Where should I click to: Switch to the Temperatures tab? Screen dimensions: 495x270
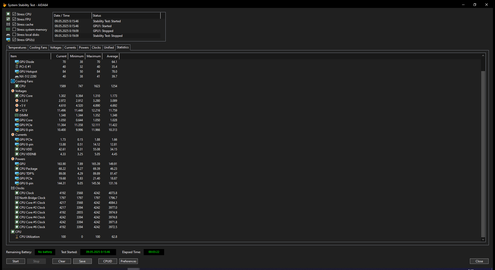(x=17, y=48)
